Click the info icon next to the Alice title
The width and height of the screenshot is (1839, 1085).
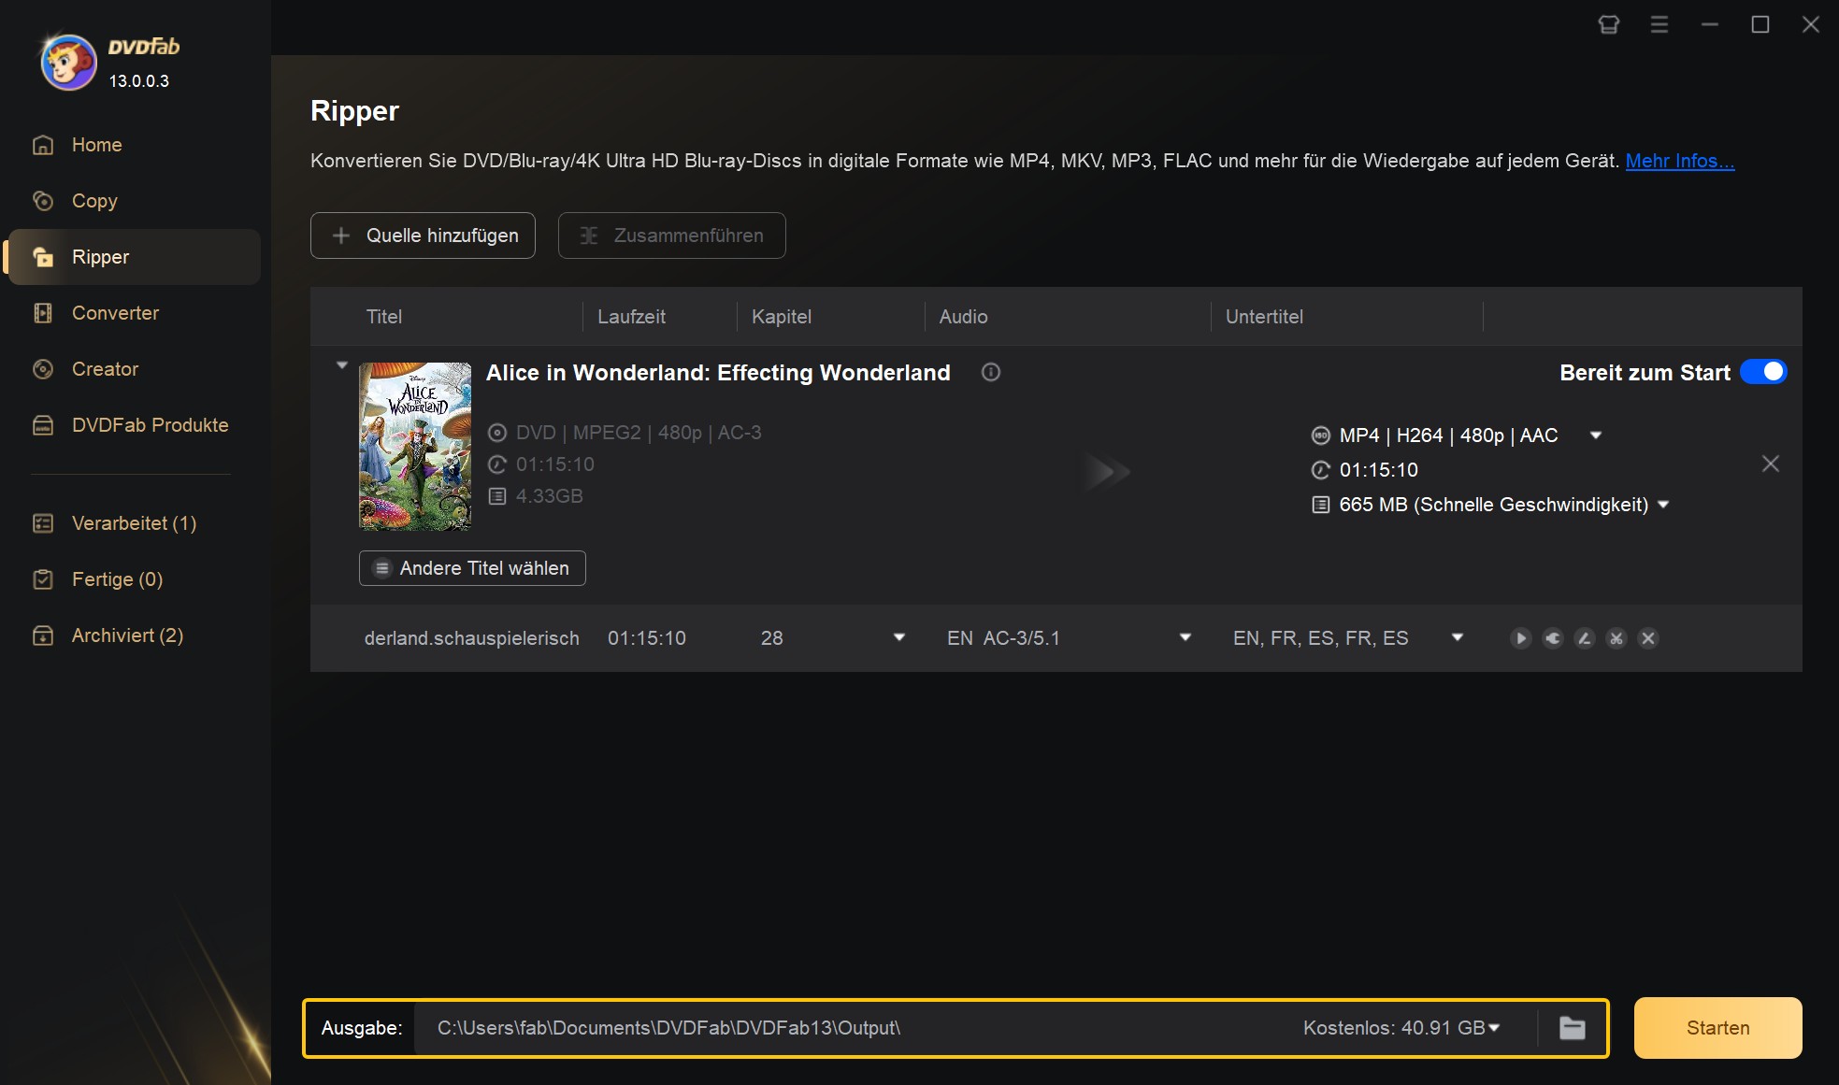[x=991, y=372]
